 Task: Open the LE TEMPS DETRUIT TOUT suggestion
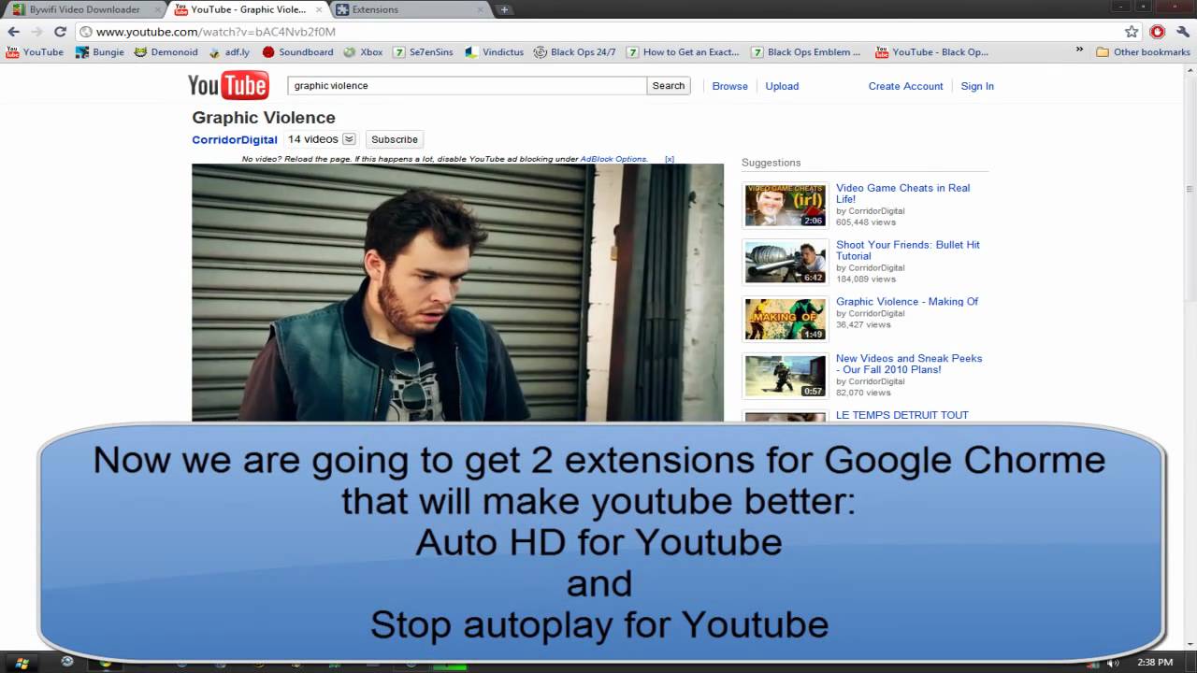coord(902,415)
